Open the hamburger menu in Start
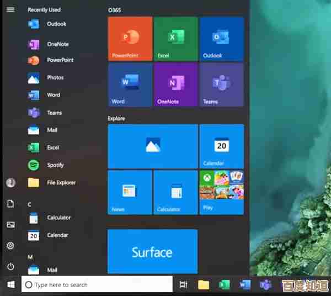The height and width of the screenshot is (296, 331). coord(10,9)
